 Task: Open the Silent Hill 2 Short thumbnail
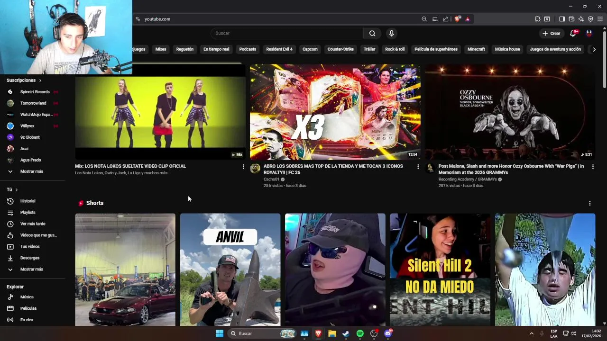click(x=440, y=270)
